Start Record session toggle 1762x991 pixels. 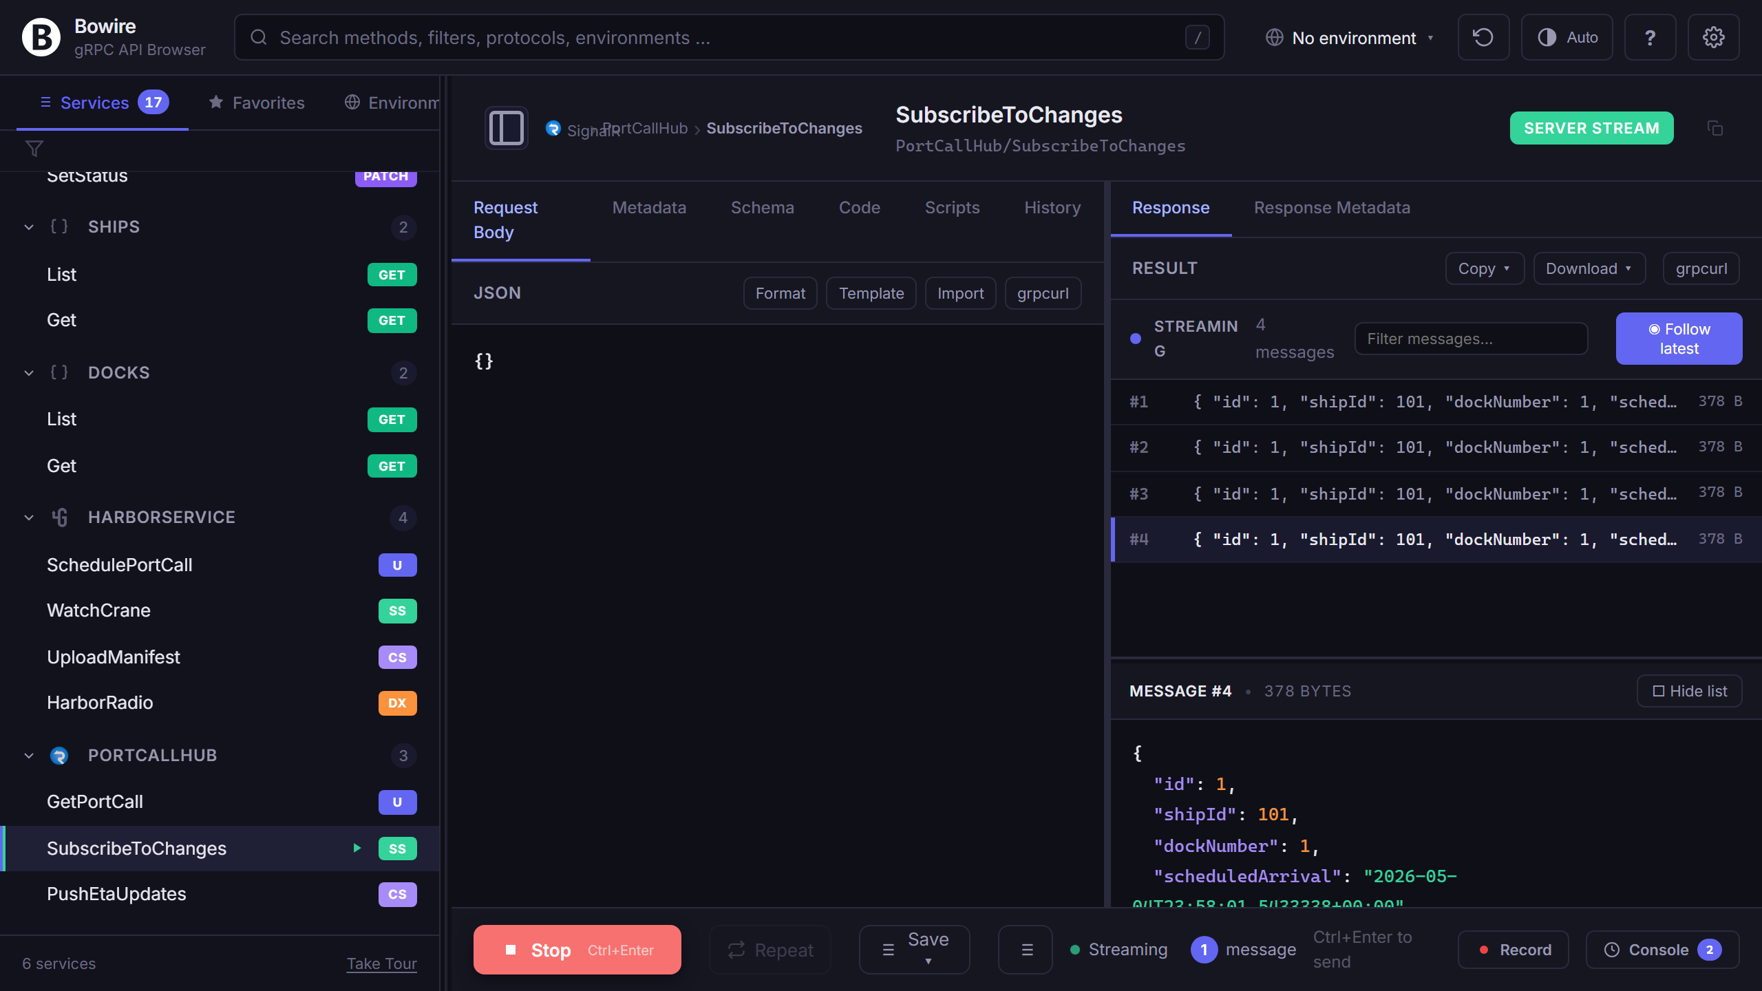click(x=1514, y=950)
